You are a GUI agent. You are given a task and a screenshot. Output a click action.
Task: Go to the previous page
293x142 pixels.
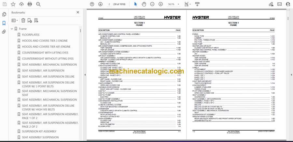click(92, 4)
